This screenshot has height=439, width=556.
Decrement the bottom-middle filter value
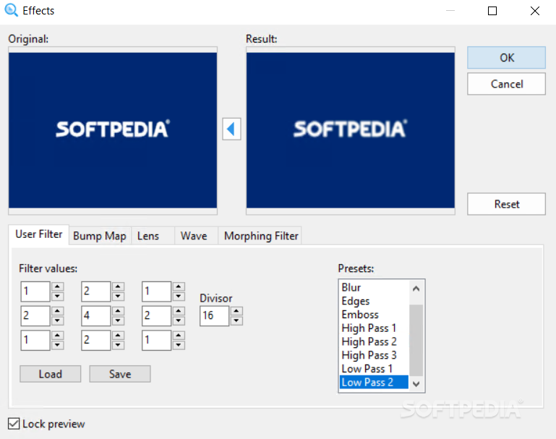[118, 346]
